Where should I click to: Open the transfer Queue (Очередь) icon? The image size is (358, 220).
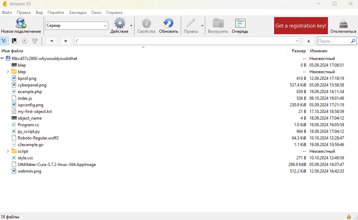(240, 23)
